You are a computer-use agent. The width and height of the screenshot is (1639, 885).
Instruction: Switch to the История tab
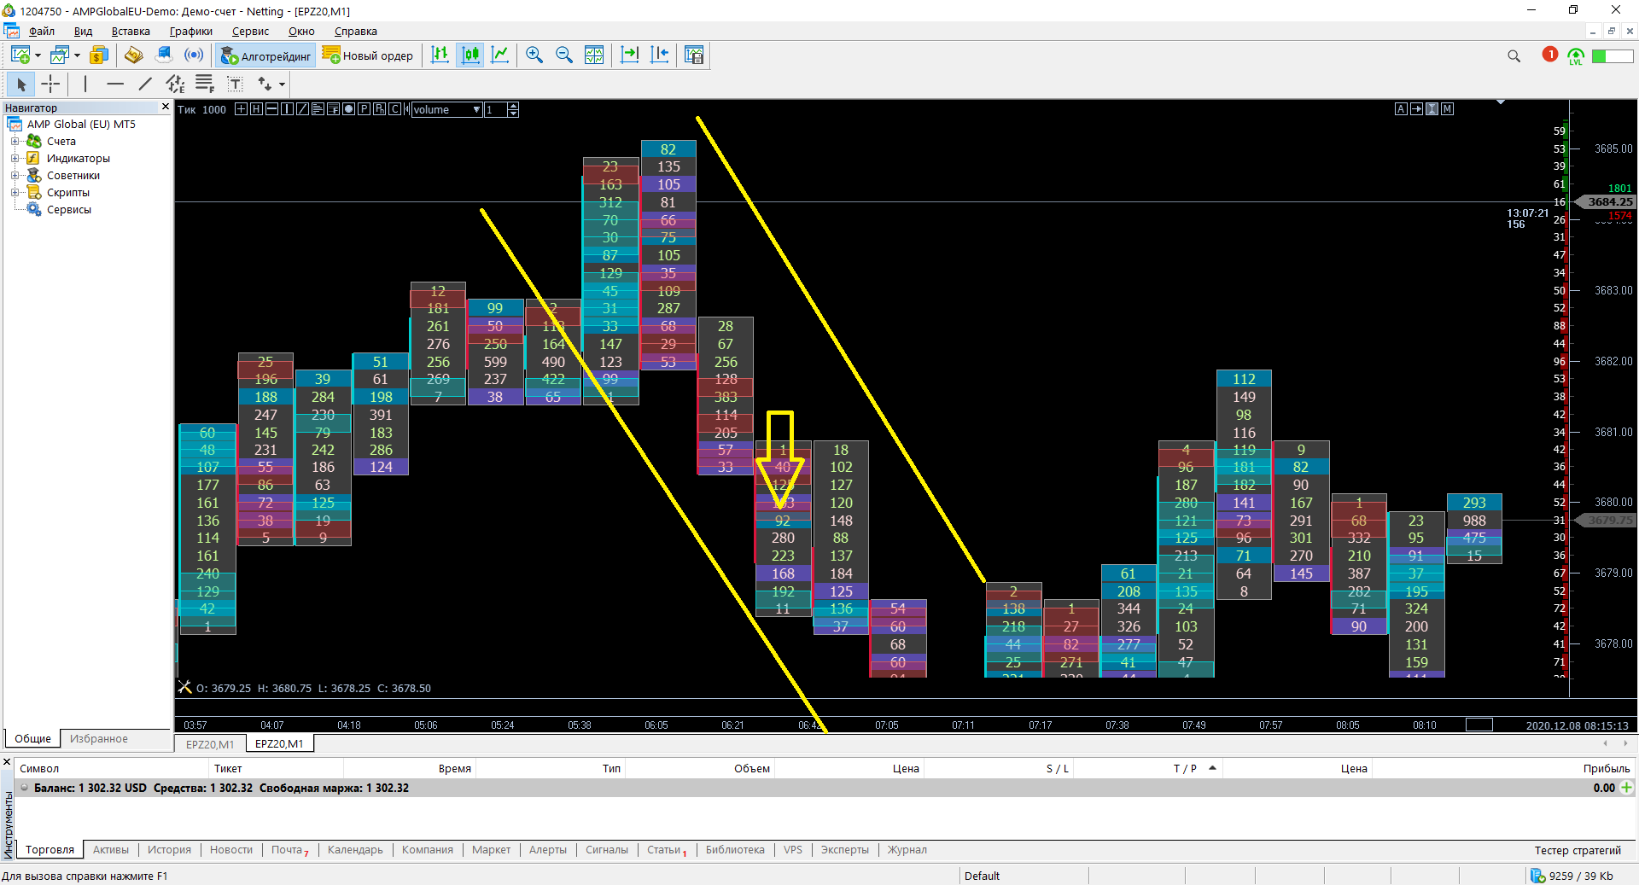(x=169, y=850)
